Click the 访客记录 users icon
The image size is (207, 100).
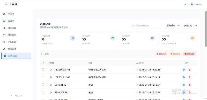(5, 56)
